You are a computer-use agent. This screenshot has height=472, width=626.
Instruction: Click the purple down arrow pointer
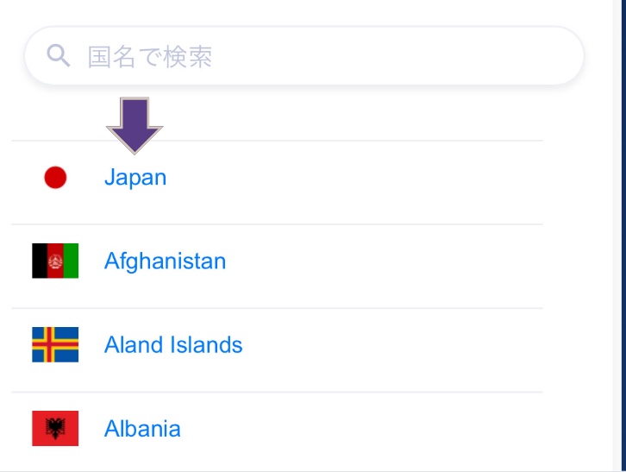[135, 125]
